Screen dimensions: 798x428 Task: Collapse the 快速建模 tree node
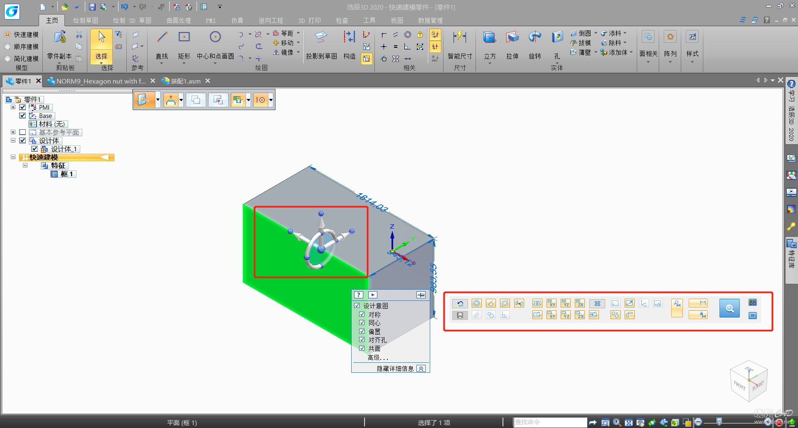click(13, 157)
